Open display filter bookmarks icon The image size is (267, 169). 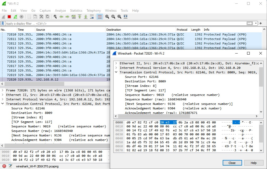(3, 23)
